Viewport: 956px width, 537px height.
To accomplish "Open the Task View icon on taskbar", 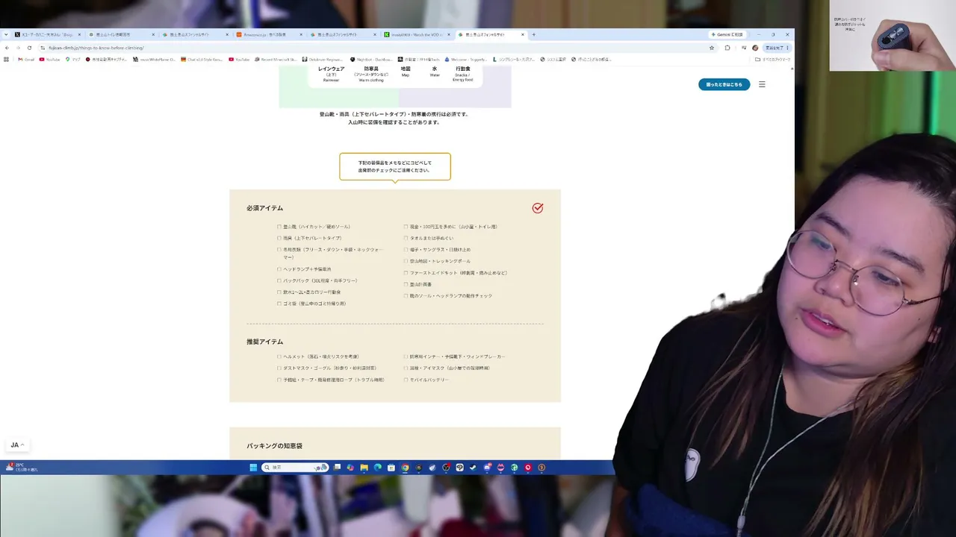I will click(x=337, y=468).
